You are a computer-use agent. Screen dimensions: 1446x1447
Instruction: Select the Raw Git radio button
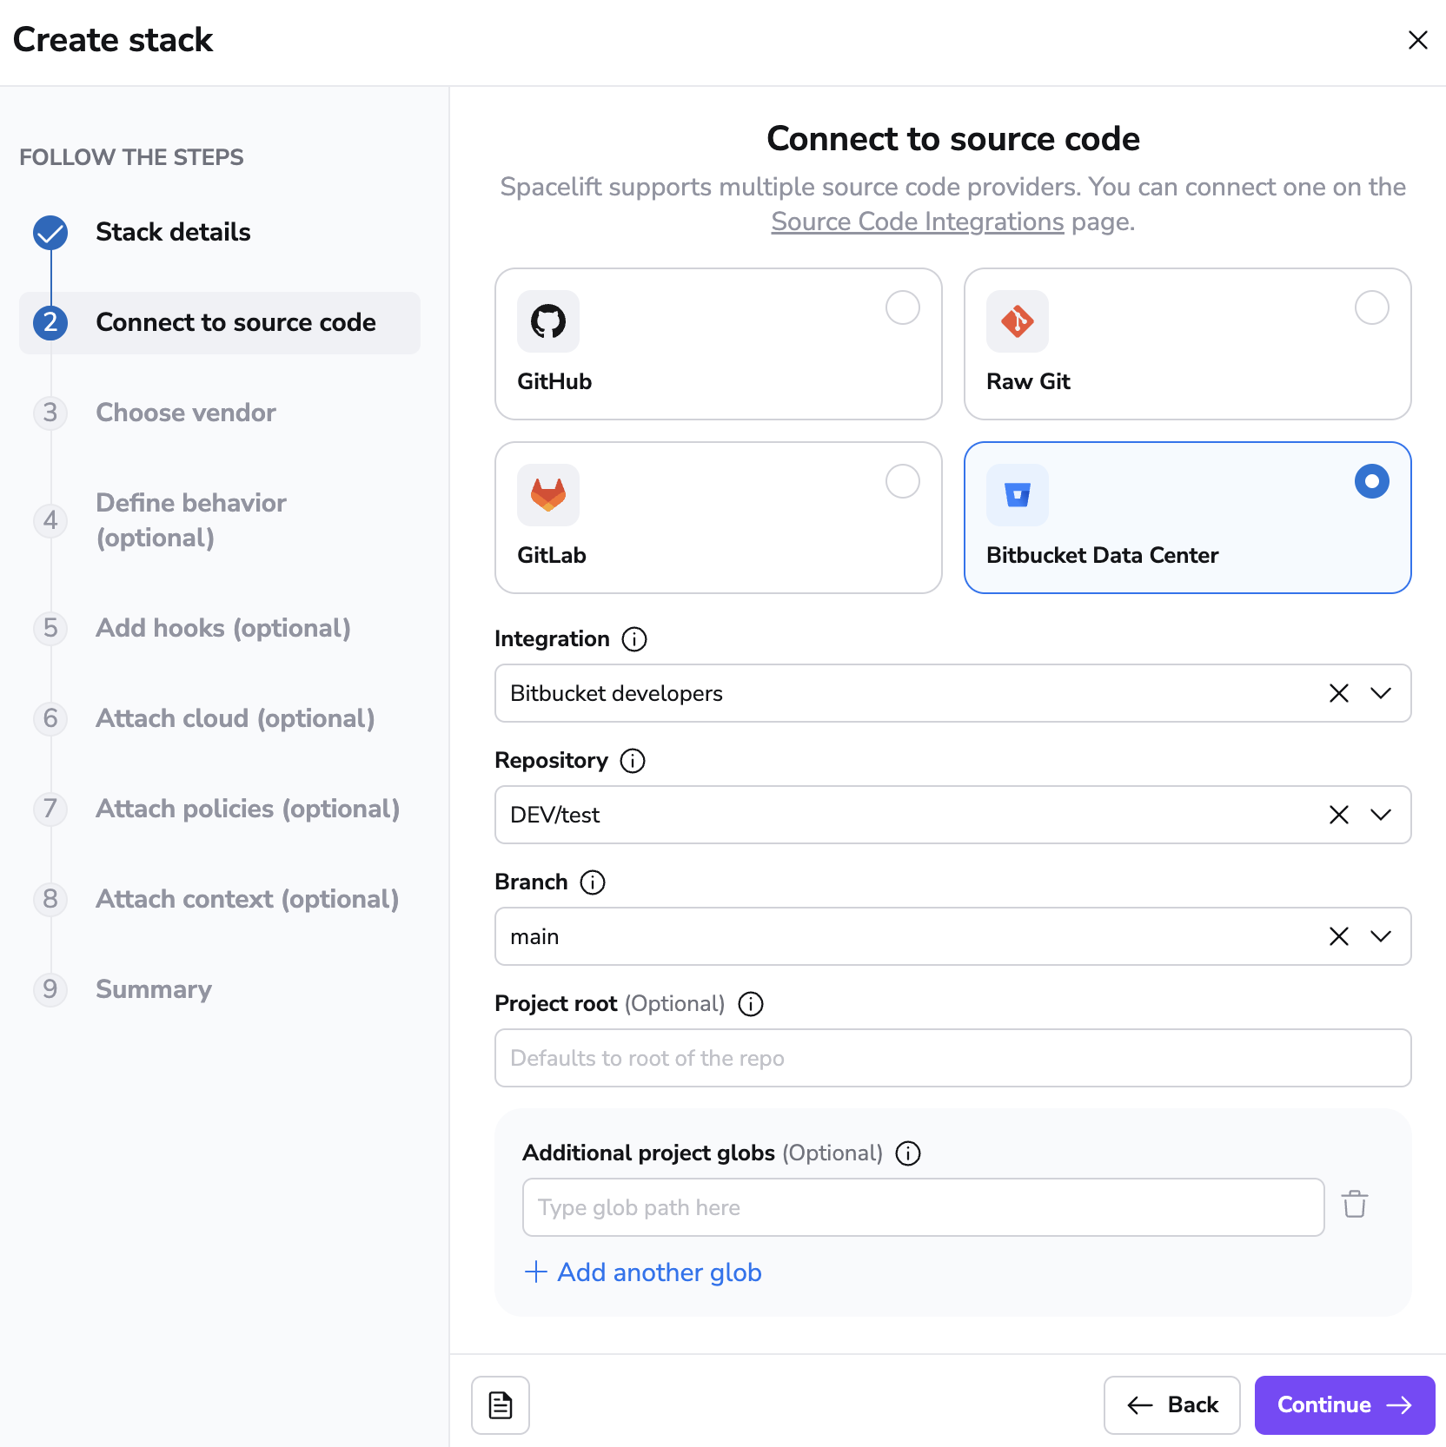tap(1372, 307)
